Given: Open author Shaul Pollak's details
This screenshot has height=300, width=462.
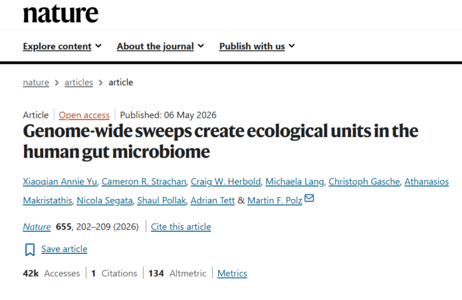Looking at the screenshot, I should click(161, 200).
